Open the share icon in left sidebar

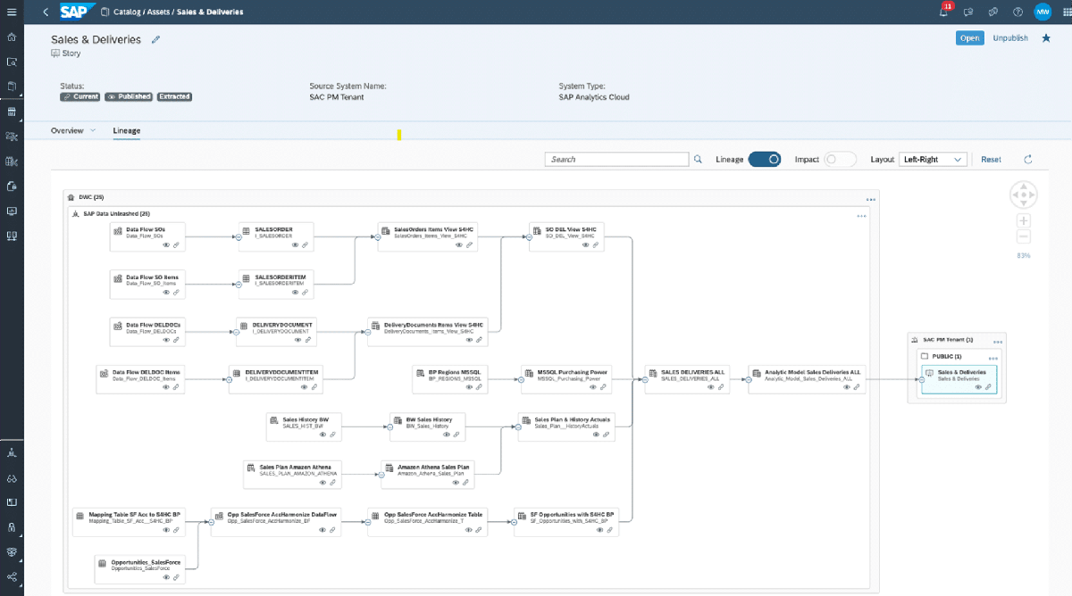[12, 577]
